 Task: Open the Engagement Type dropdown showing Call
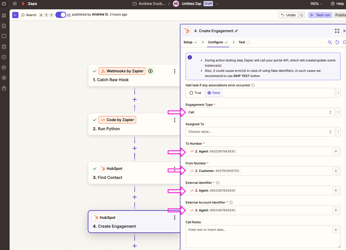click(260, 112)
